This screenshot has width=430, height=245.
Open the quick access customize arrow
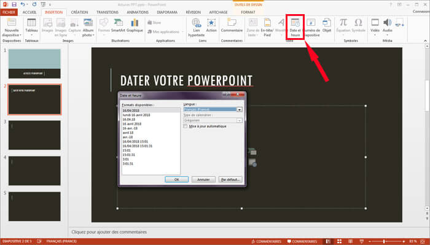pyautogui.click(x=50, y=5)
